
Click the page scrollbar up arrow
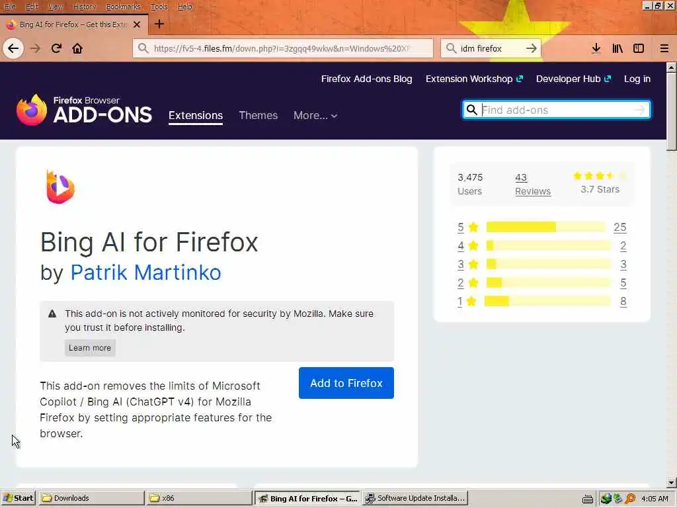pos(672,67)
